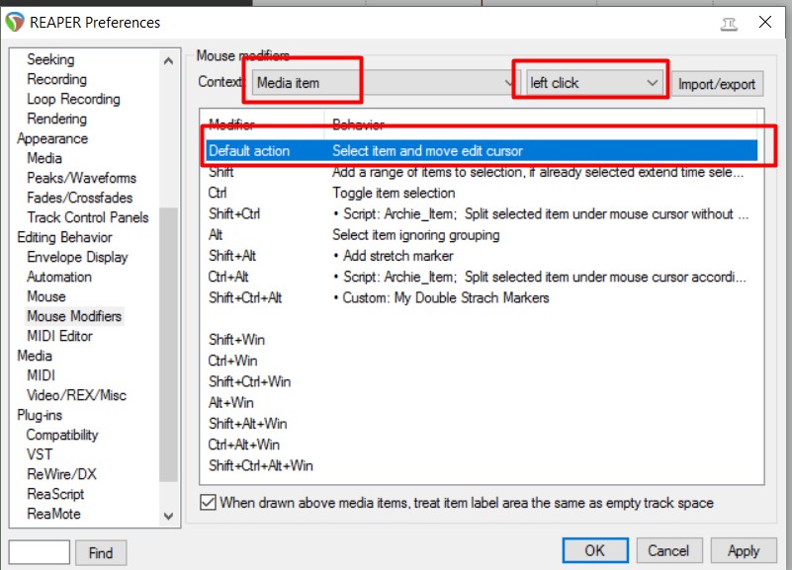This screenshot has width=792, height=570.
Task: Select Peaks/Waveforms in the tree
Action: (x=81, y=178)
